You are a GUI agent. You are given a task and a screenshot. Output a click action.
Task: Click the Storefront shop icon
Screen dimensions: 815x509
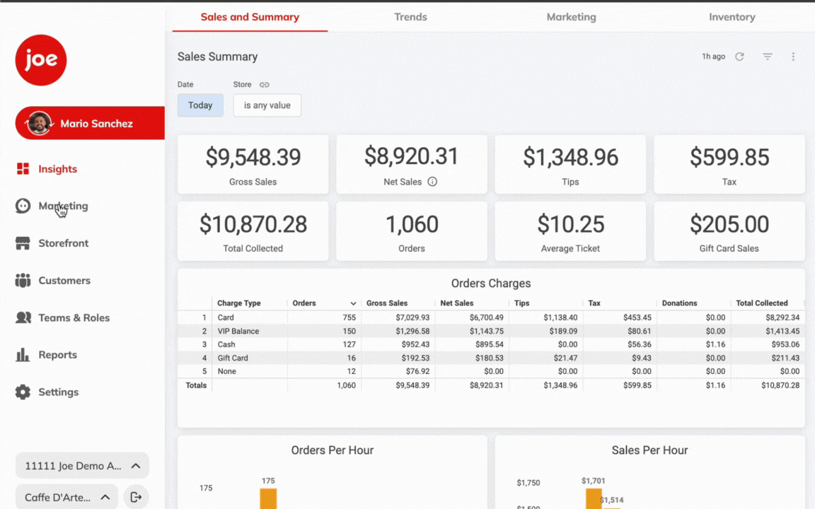(23, 243)
